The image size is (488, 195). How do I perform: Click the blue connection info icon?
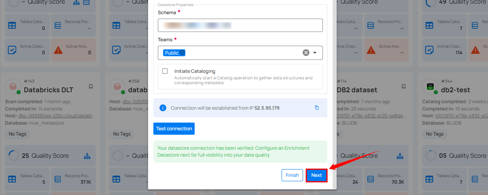163,108
